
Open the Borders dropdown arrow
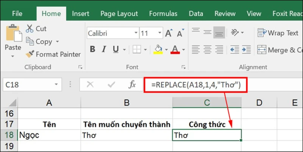tap(145, 50)
